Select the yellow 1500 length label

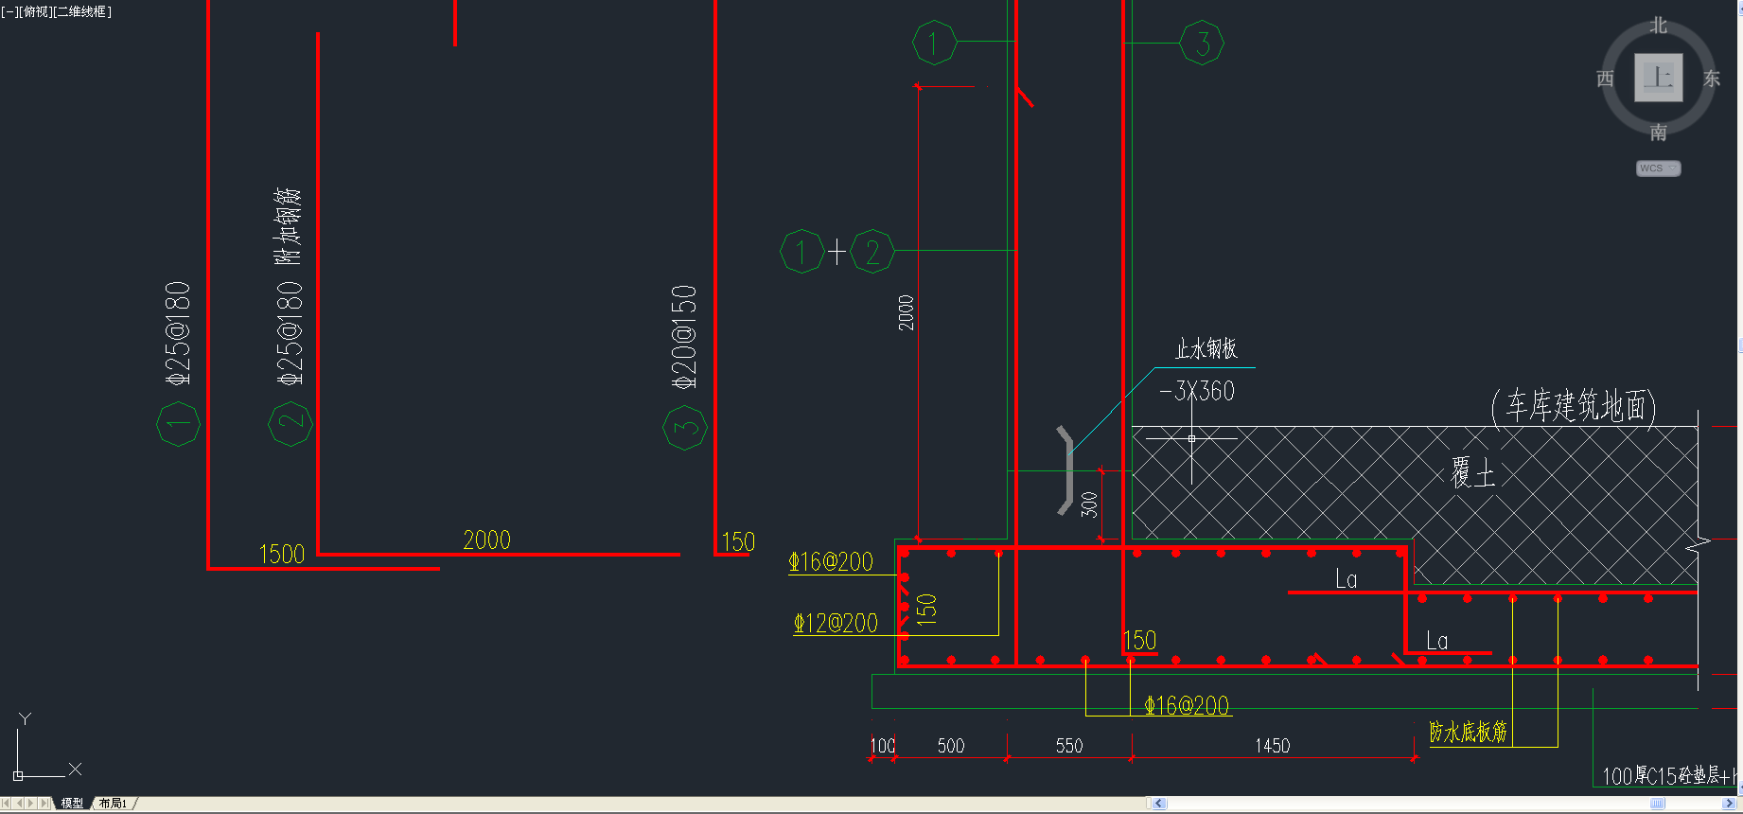282,555
